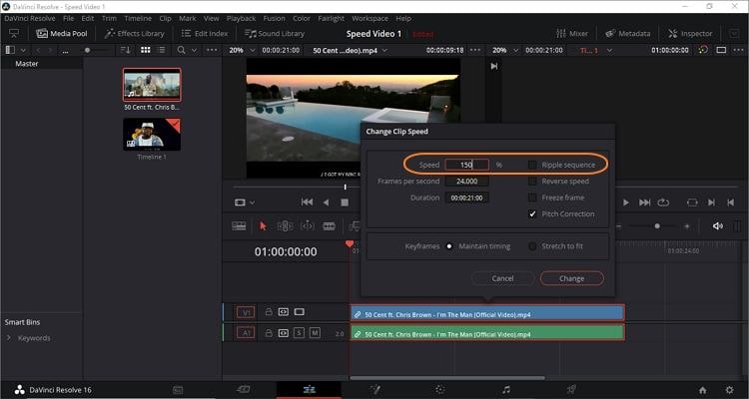749x399 pixels.
Task: Toggle A1 track Solo button
Action: click(x=299, y=332)
